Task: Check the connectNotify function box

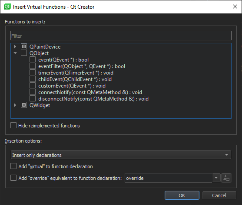Action: [33, 92]
